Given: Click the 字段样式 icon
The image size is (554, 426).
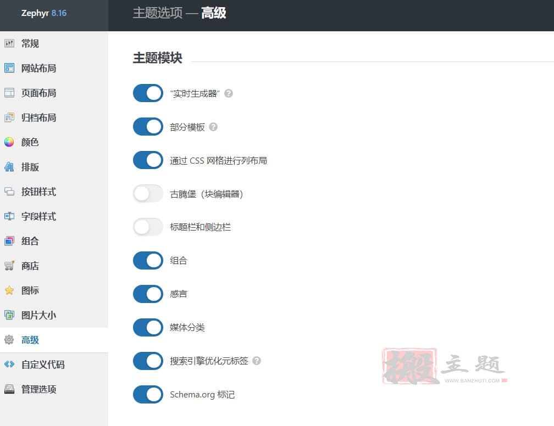Looking at the screenshot, I should point(9,216).
